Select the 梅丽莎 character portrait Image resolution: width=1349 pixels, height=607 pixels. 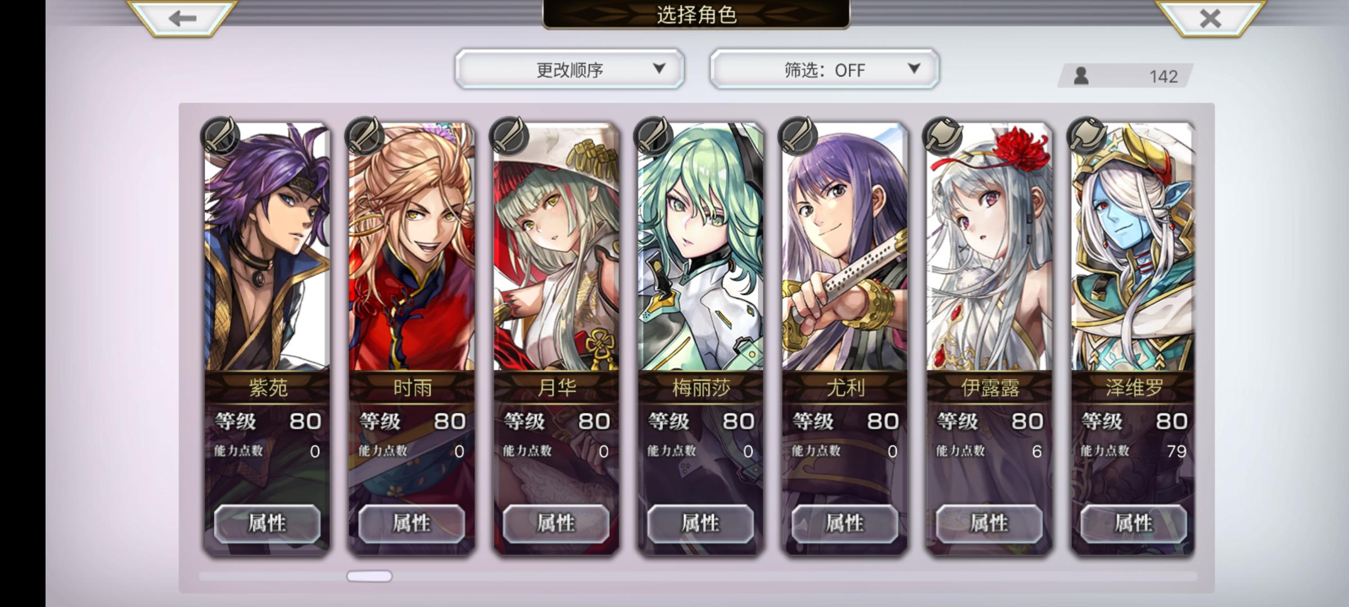tap(700, 247)
